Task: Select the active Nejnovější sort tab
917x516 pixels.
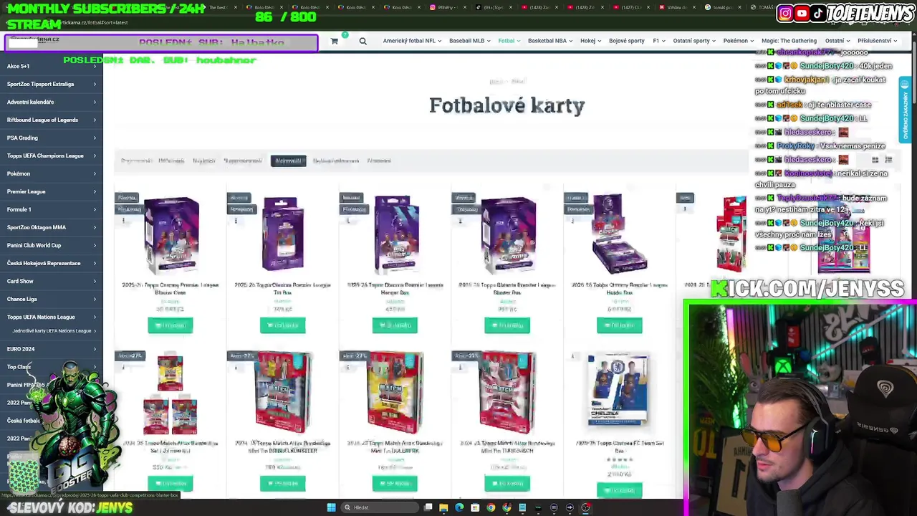Action: click(x=288, y=161)
